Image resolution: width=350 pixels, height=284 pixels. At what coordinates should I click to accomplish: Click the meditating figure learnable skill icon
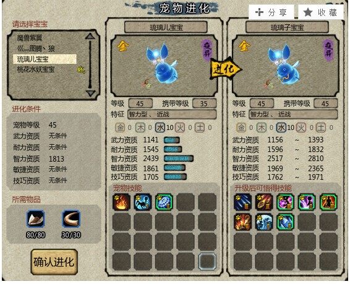(328, 202)
